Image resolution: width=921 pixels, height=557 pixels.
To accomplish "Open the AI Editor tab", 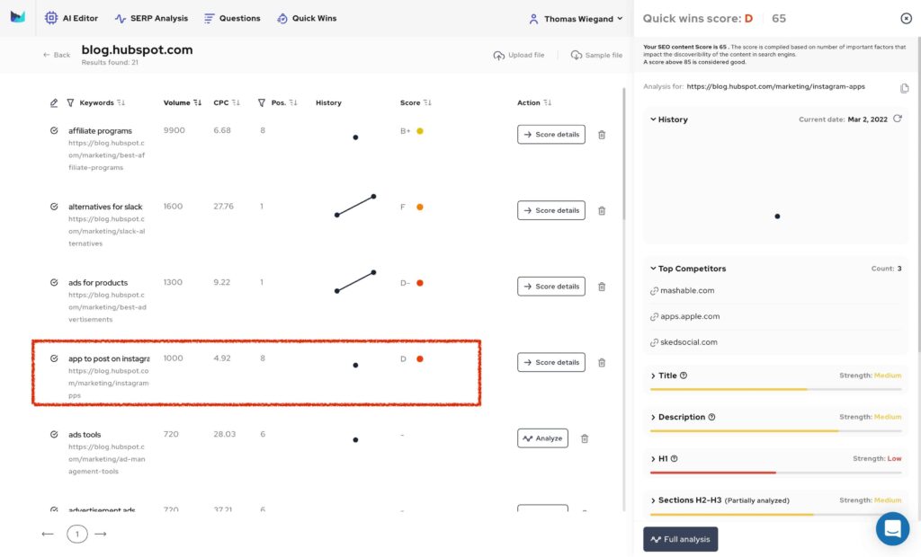I will (x=72, y=18).
